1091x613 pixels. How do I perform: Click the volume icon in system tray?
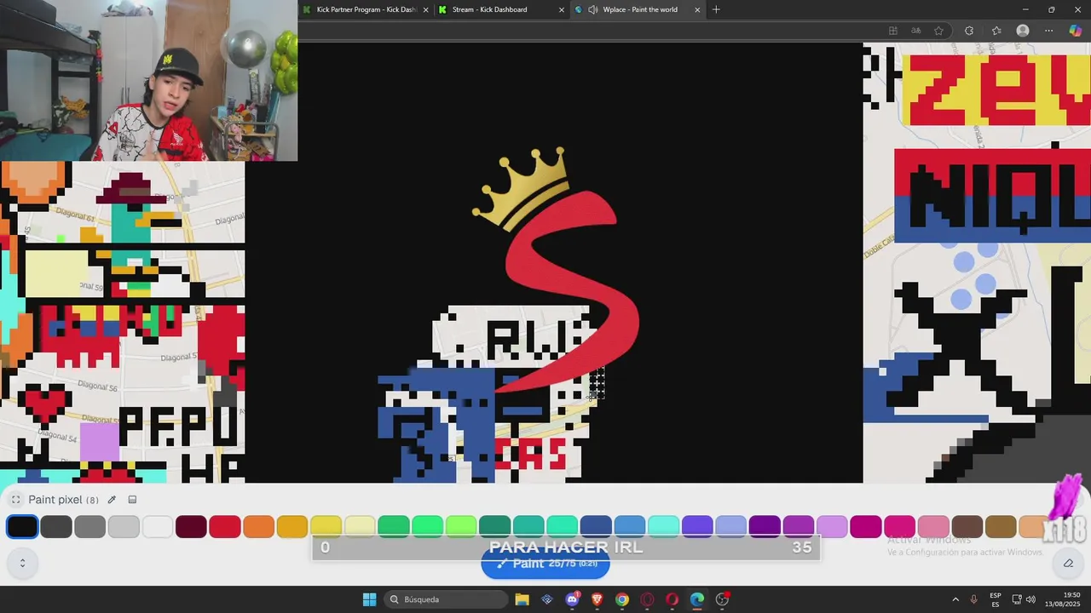pyautogui.click(x=1030, y=599)
